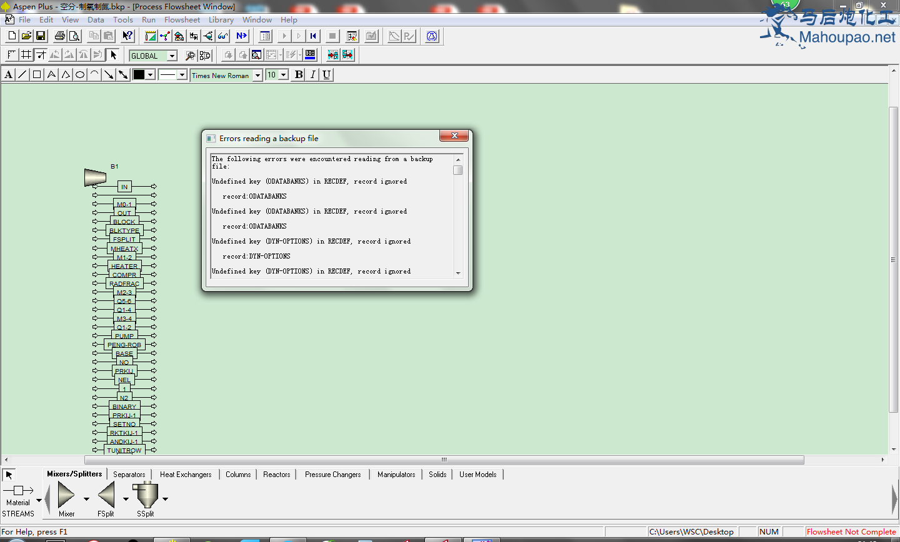Open the Data Browser with the glasses icon
This screenshot has height=542, width=900.
point(223,36)
